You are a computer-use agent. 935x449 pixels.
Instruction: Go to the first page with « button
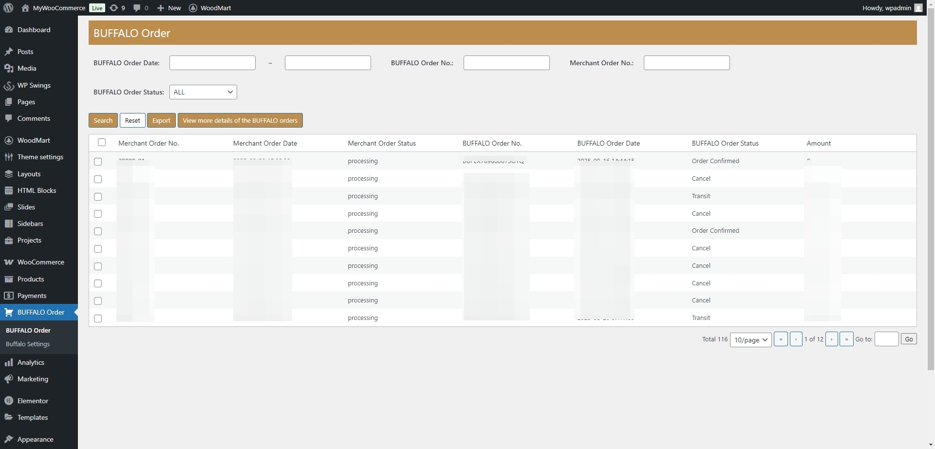coord(781,339)
